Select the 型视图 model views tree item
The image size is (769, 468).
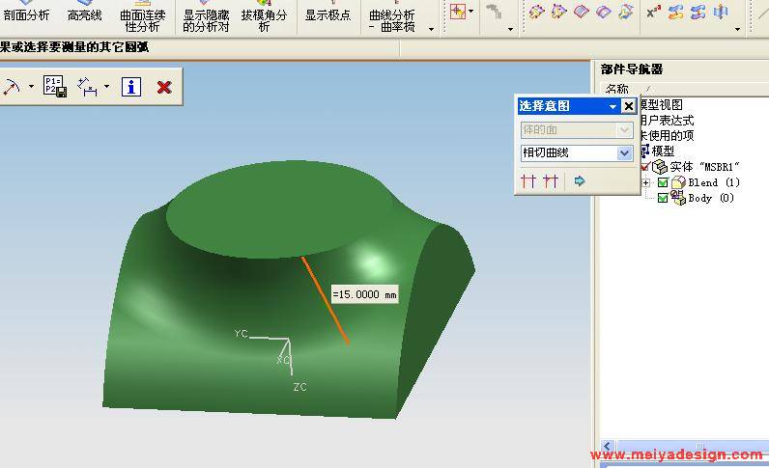662,105
